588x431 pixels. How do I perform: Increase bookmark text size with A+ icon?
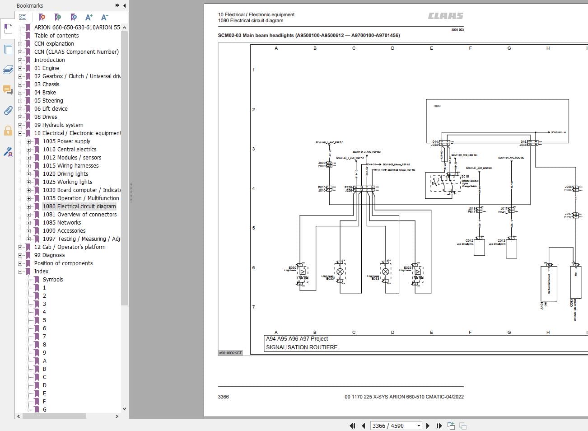[x=89, y=17]
